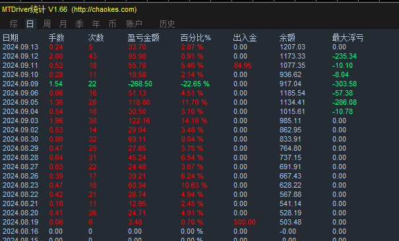399x241 pixels.
Task: Click the 日期 column header
Action: pos(11,38)
